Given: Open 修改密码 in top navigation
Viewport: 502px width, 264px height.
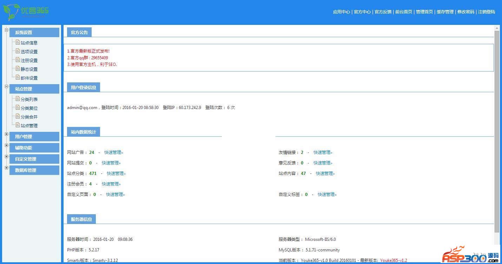Looking at the screenshot, I should [465, 12].
